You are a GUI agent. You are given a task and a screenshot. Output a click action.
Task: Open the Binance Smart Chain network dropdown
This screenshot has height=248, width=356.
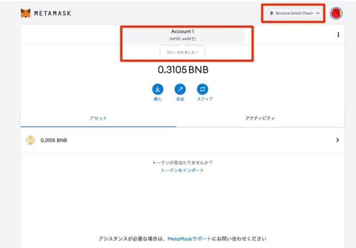[x=295, y=13]
